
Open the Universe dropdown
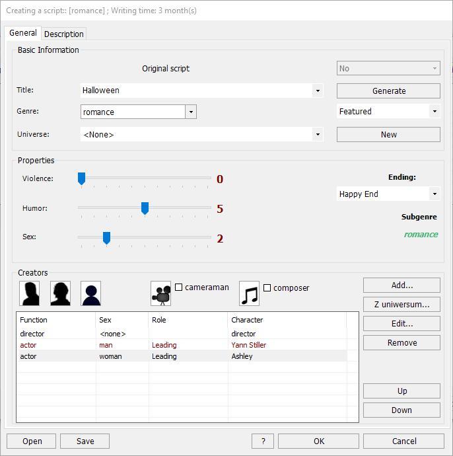click(318, 134)
